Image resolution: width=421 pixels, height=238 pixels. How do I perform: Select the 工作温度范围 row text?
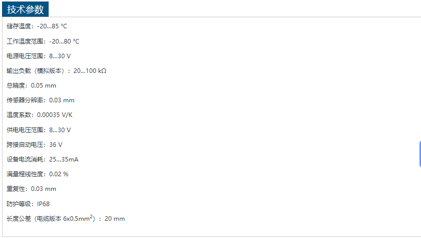(43, 41)
